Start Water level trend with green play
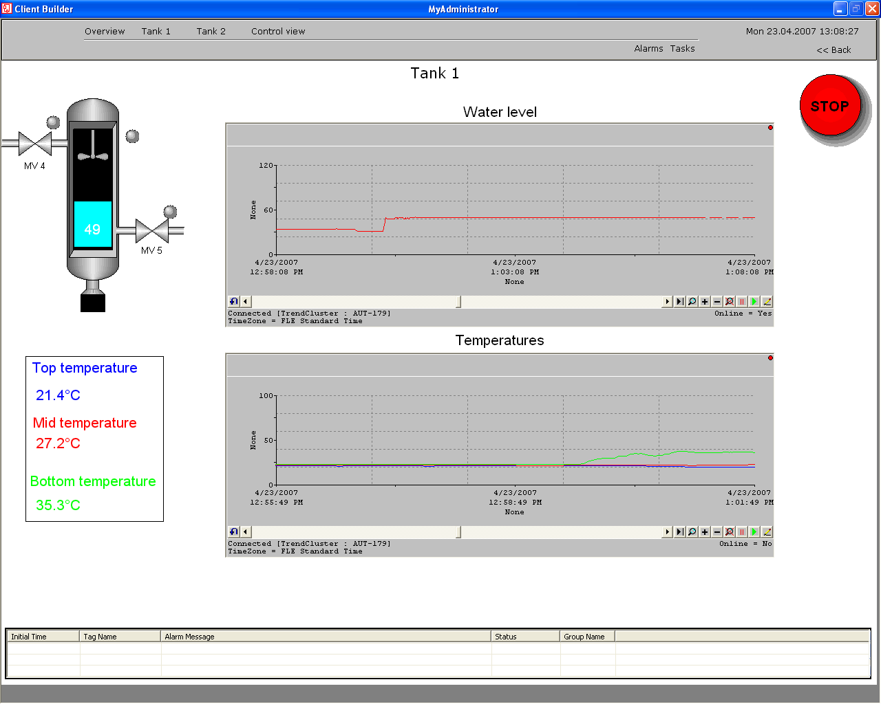881x704 pixels. tap(754, 302)
